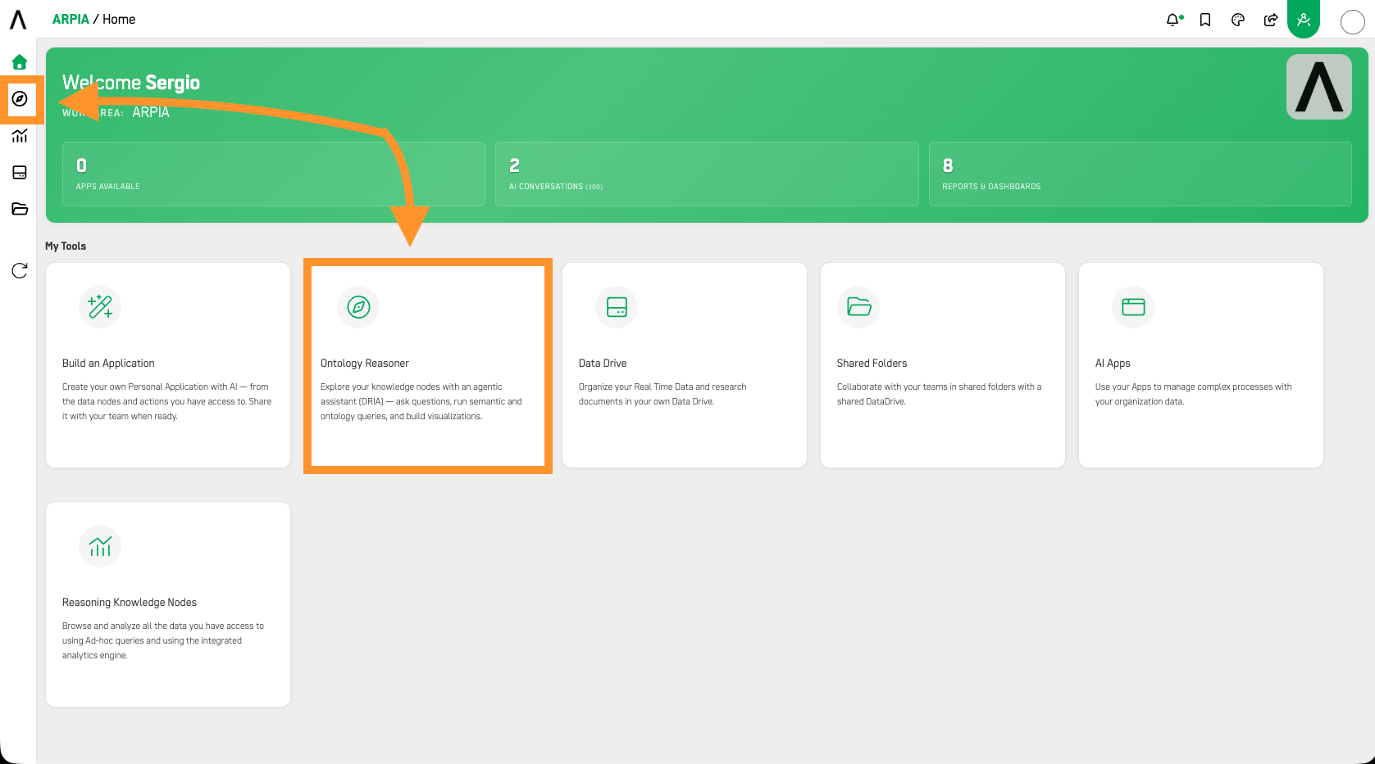Click the chart icon on Reasoning Knowledge Nodes card
This screenshot has width=1375, height=764.
(100, 546)
